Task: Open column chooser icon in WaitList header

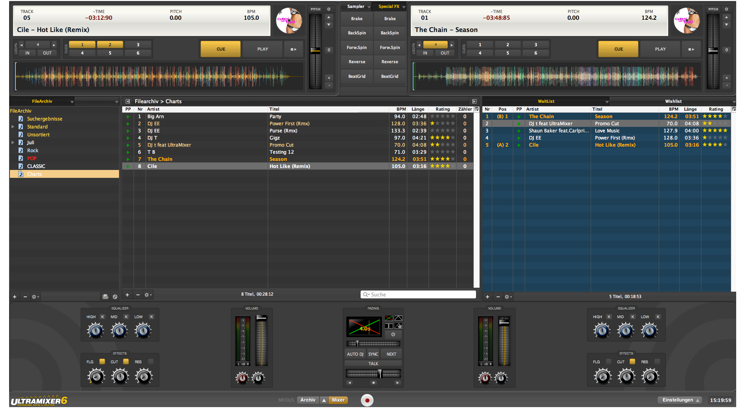Action: click(x=734, y=109)
